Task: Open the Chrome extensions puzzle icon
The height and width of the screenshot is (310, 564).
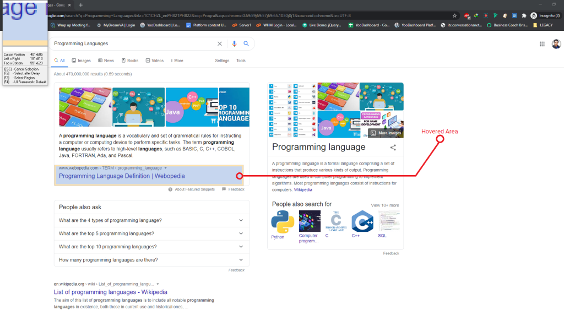Action: pyautogui.click(x=524, y=15)
